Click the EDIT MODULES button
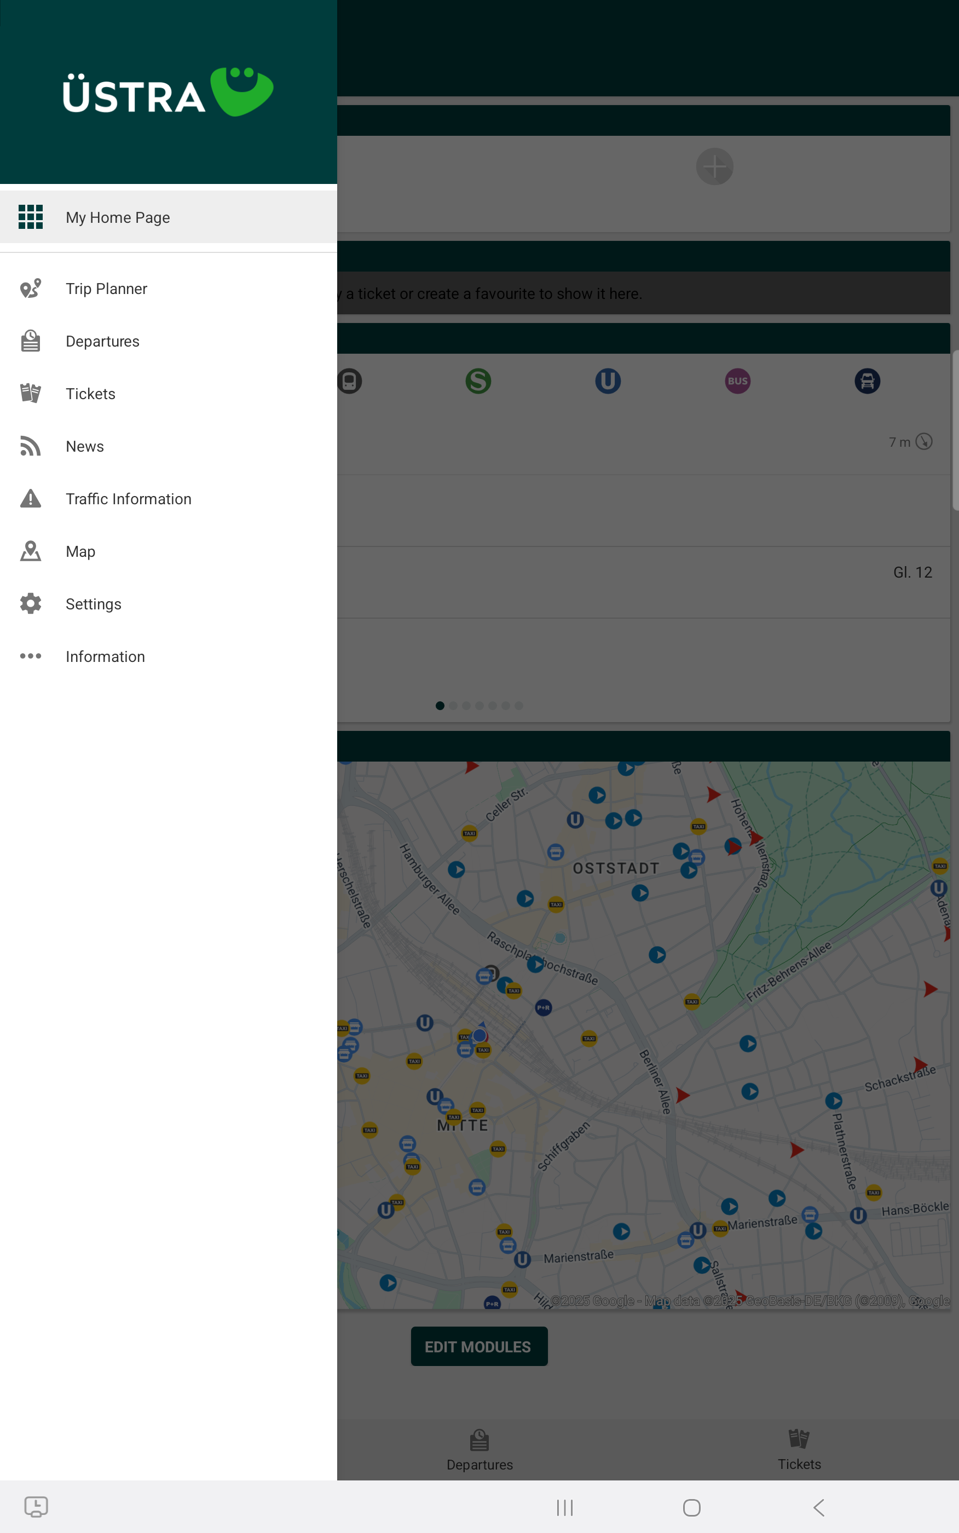The width and height of the screenshot is (959, 1533). point(479,1346)
